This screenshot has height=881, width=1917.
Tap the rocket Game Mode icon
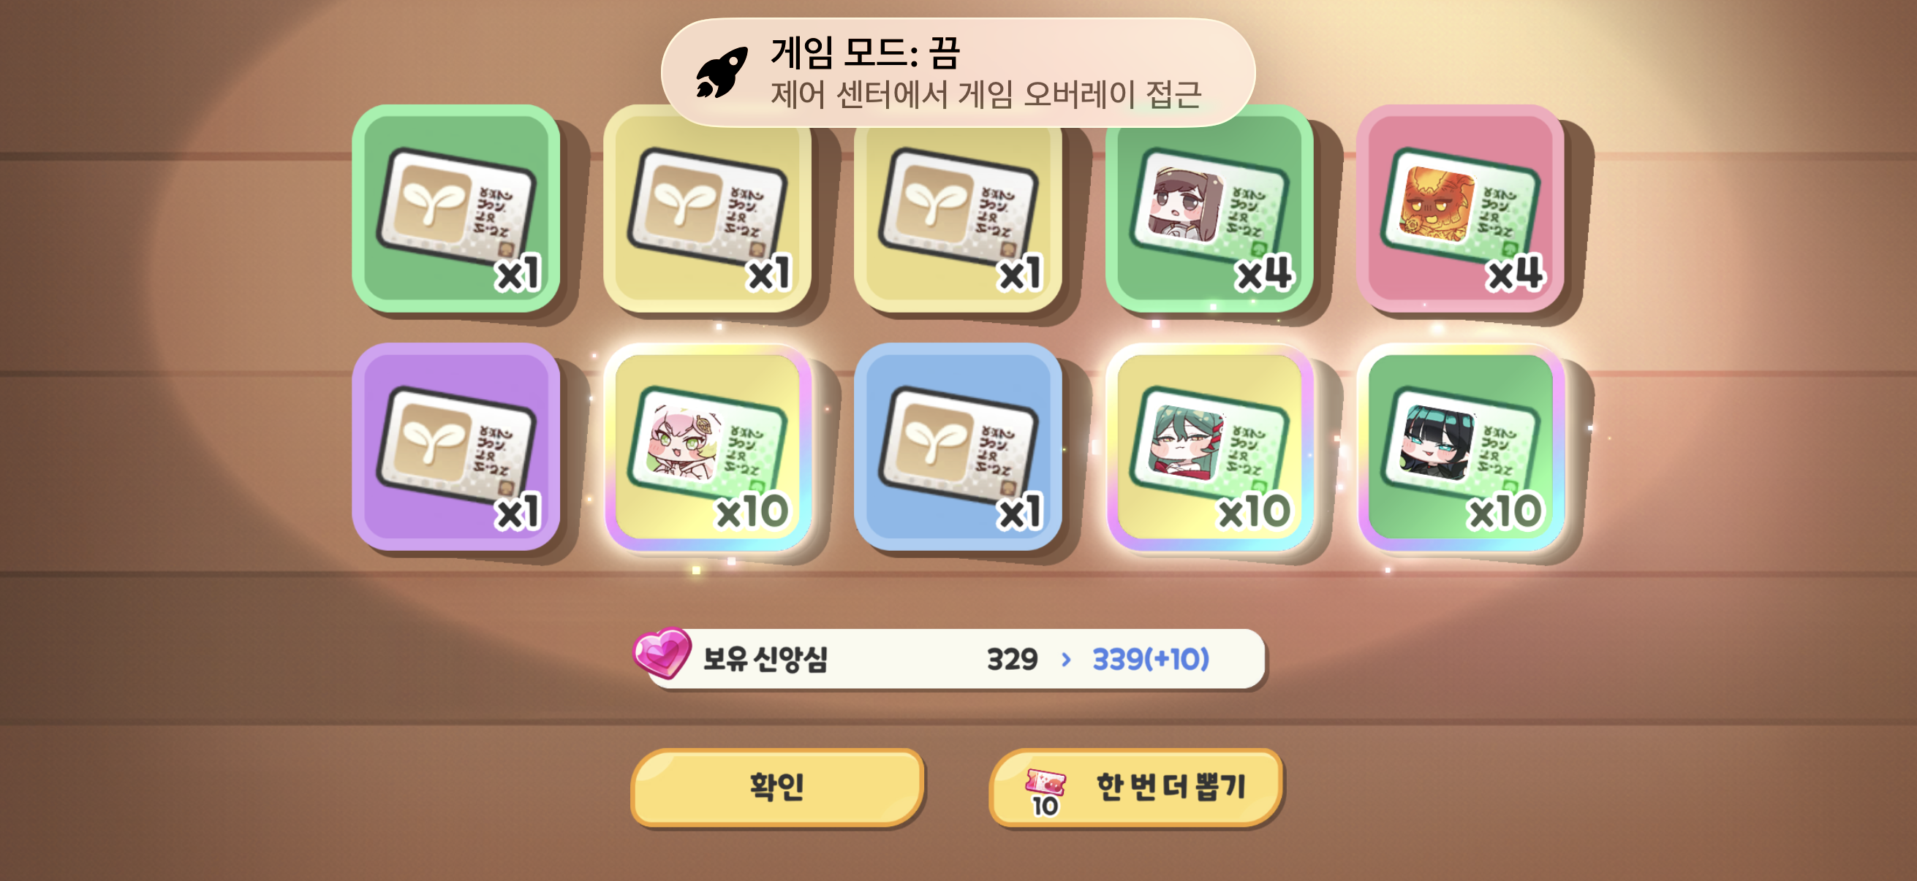pyautogui.click(x=721, y=72)
